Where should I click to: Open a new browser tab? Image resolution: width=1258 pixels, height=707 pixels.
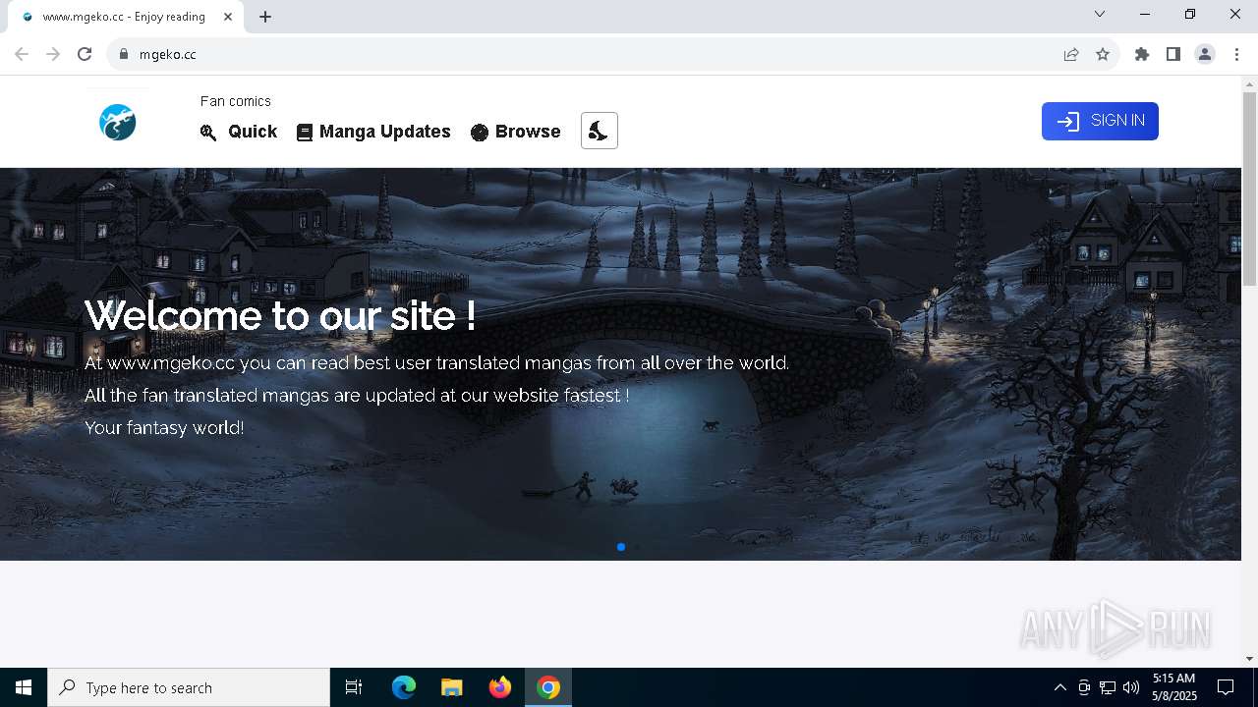click(265, 17)
